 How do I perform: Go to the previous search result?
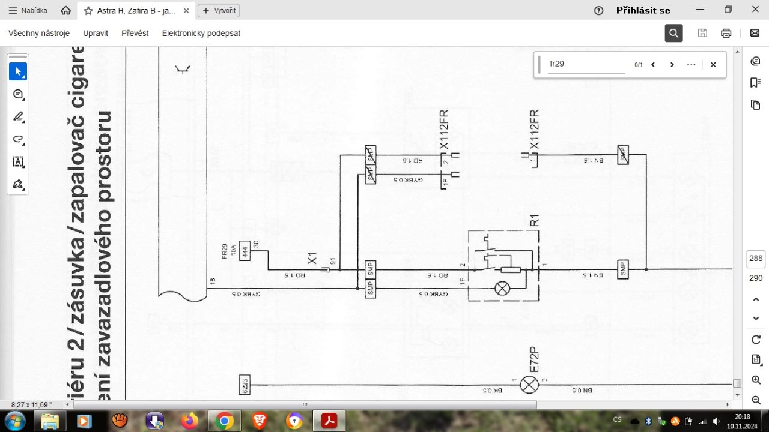[653, 65]
